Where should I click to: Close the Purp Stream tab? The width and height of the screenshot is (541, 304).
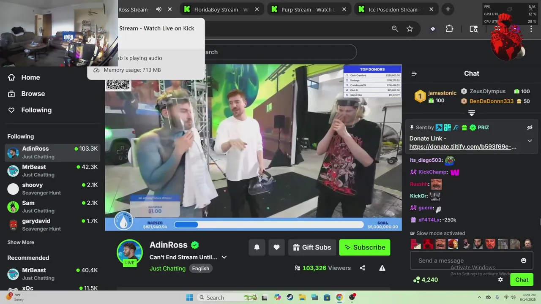pyautogui.click(x=344, y=9)
